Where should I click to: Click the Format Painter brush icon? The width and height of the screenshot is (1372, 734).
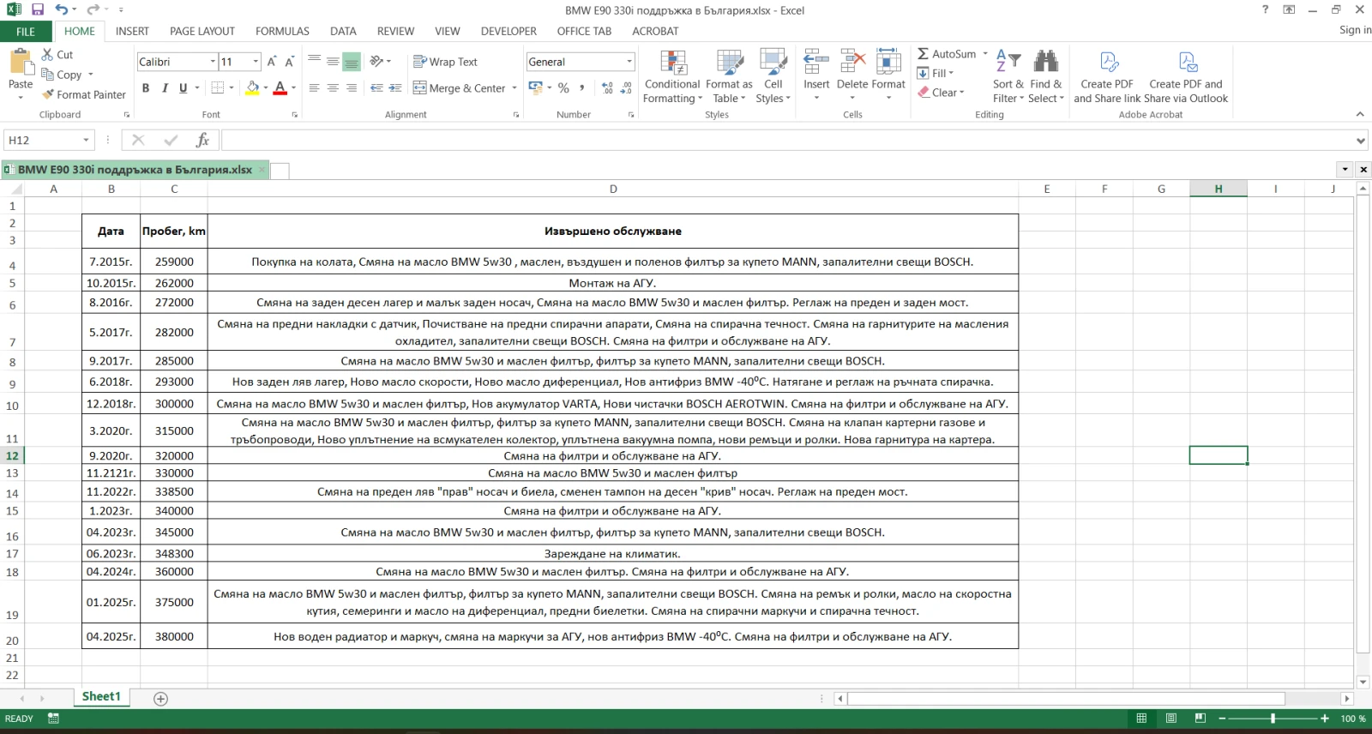49,94
